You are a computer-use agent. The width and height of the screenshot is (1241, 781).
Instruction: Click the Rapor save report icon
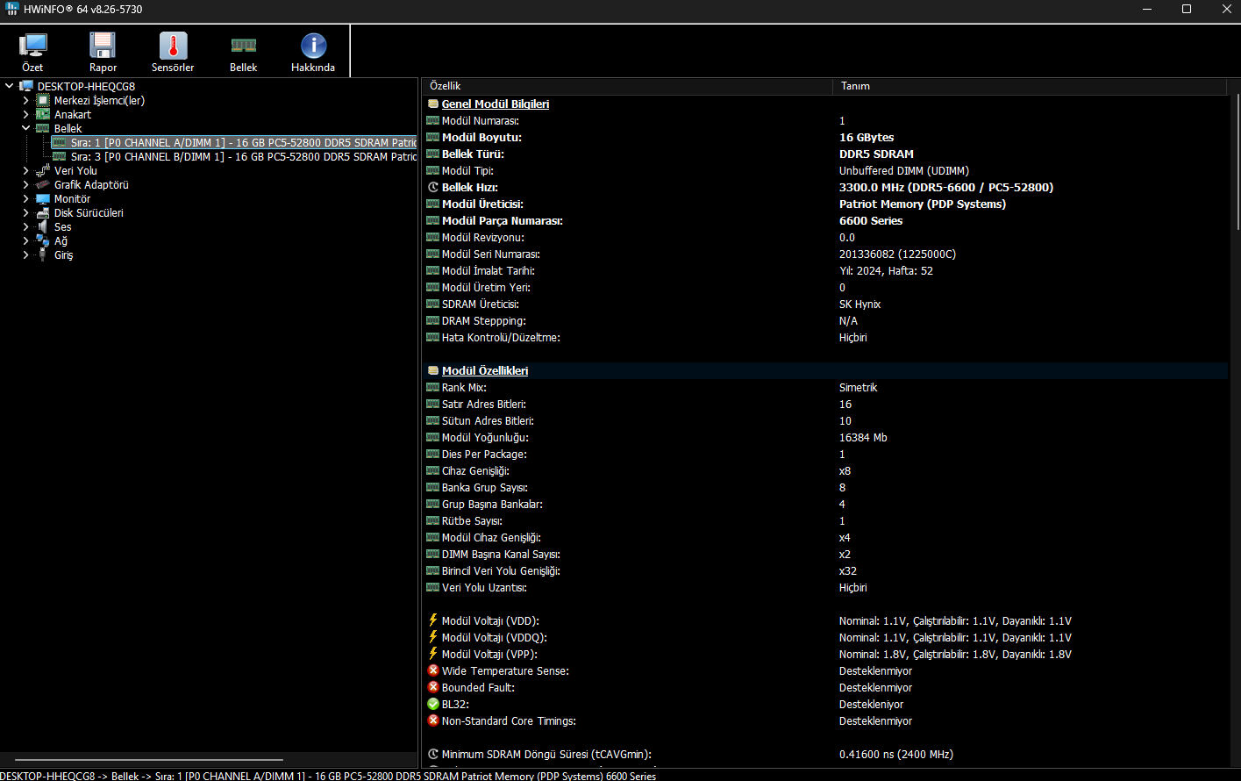click(x=103, y=46)
